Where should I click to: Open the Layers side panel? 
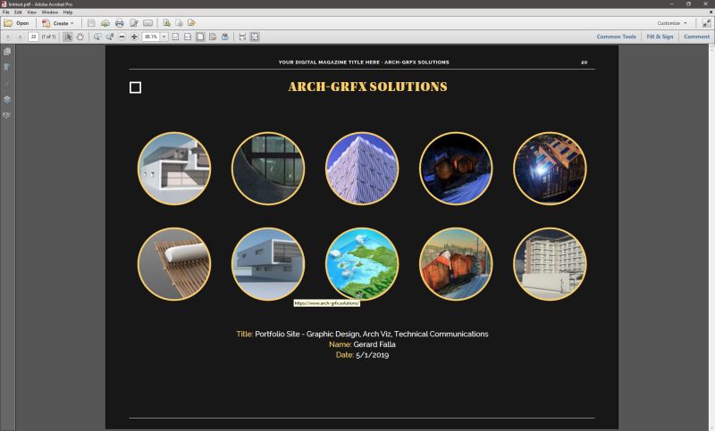coord(7,99)
